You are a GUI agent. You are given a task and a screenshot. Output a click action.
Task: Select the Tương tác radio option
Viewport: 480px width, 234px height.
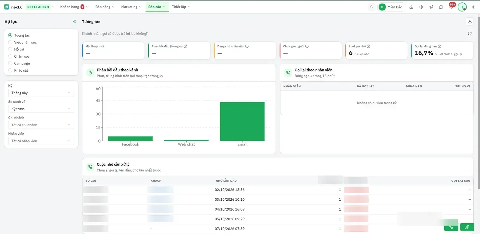tap(10, 35)
